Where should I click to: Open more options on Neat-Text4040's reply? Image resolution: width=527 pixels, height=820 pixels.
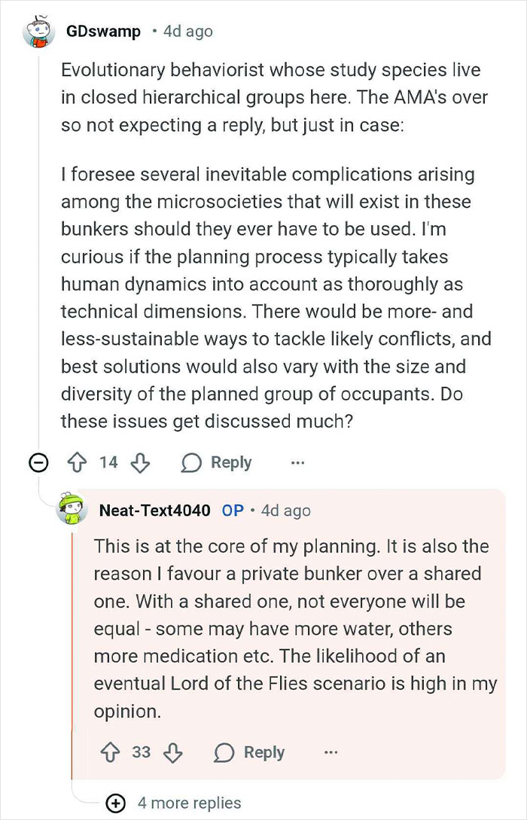[x=331, y=752]
